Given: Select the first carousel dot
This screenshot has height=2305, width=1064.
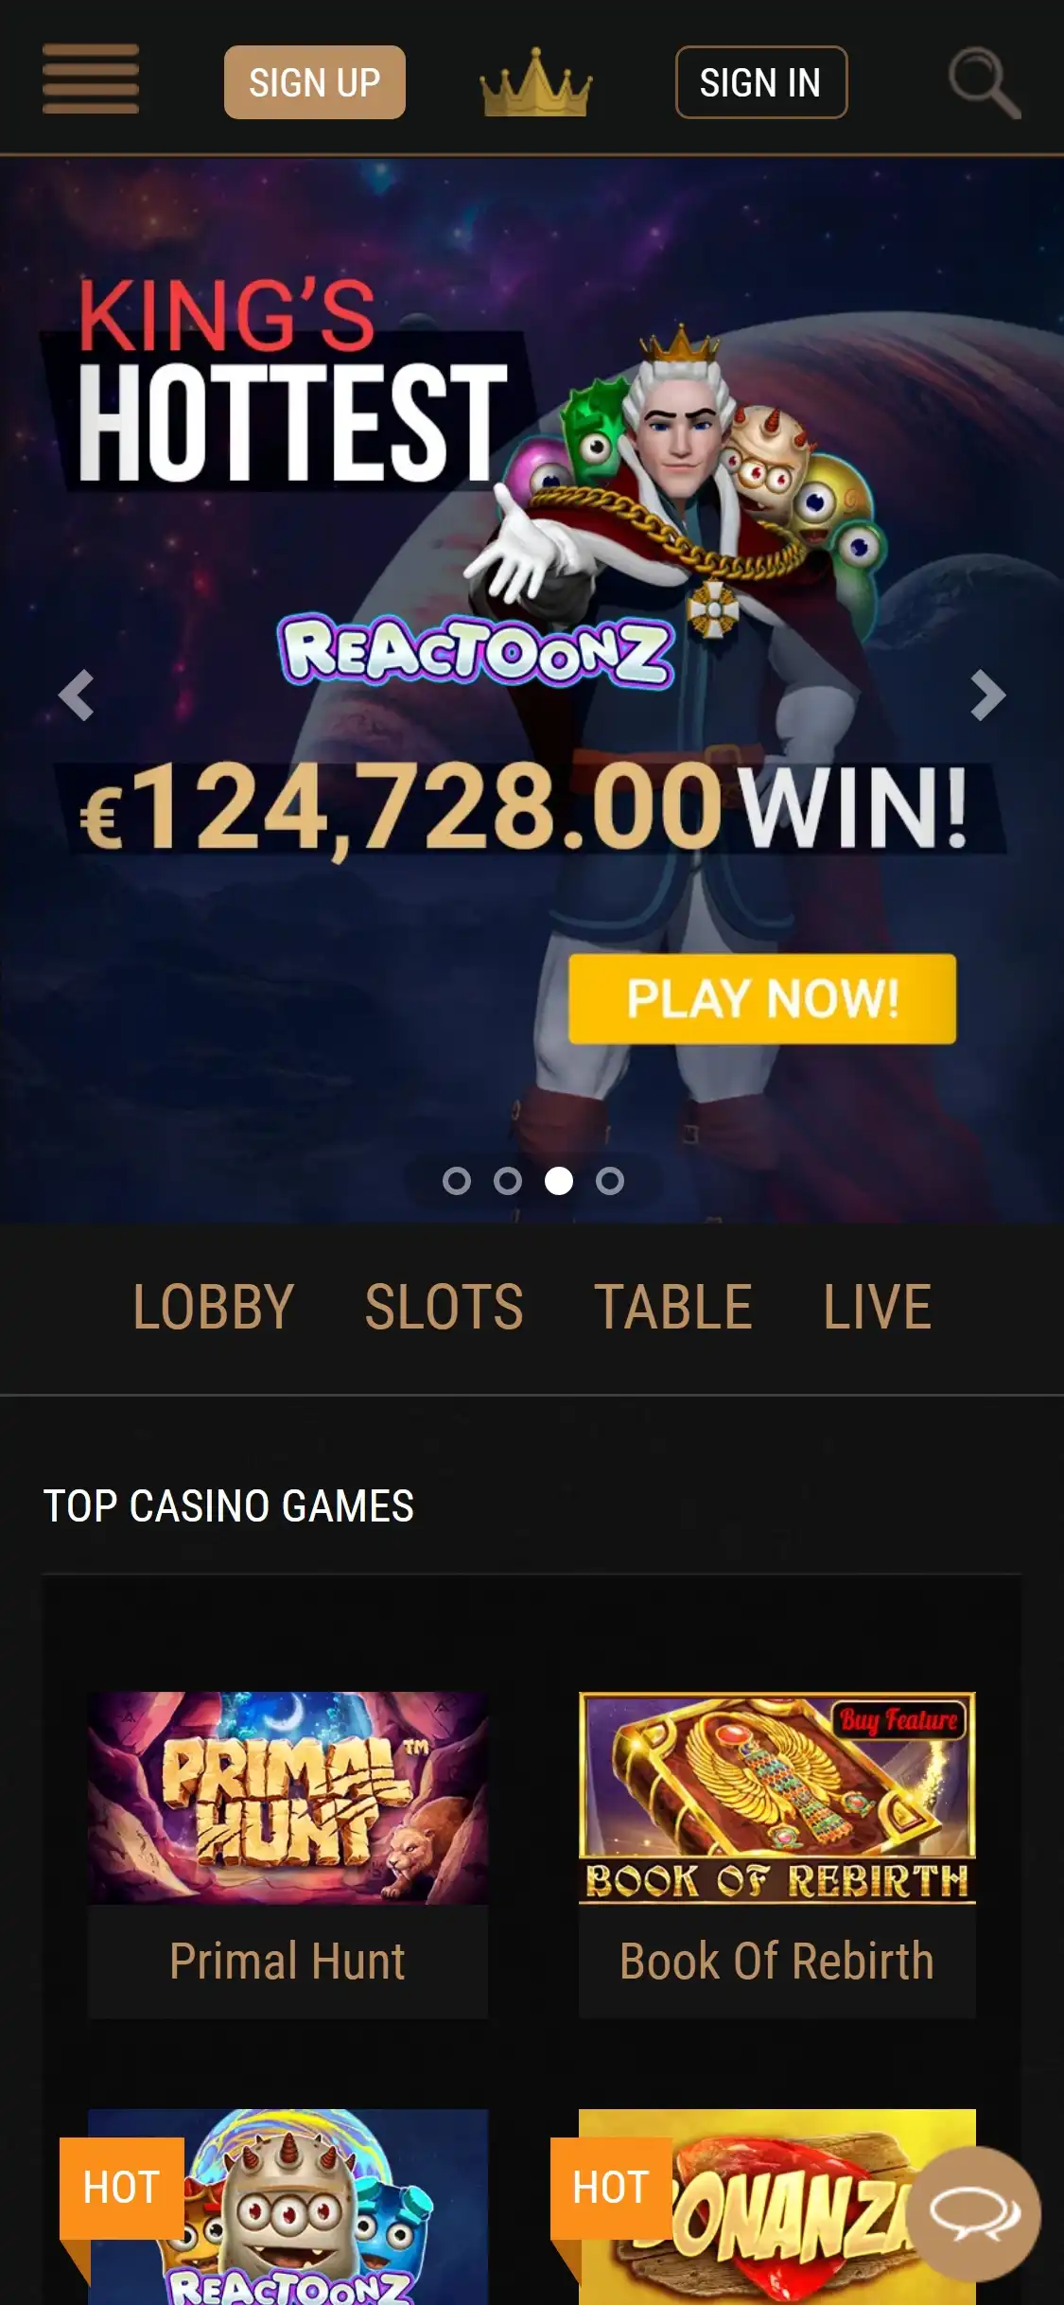Looking at the screenshot, I should point(457,1181).
